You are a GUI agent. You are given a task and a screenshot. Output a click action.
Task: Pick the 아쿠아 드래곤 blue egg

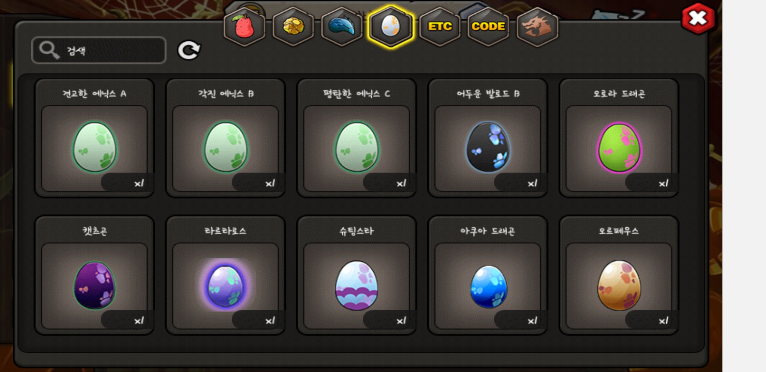click(x=488, y=275)
